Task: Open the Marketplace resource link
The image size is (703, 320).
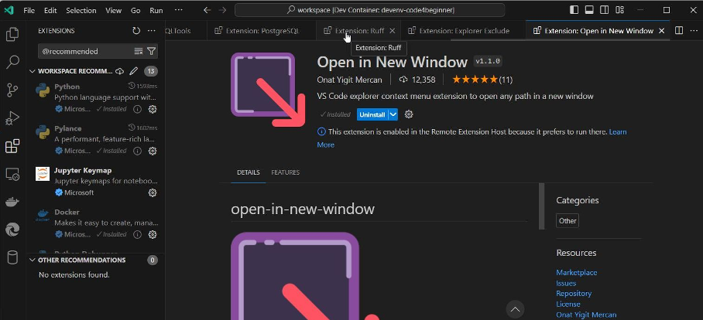Action: pyautogui.click(x=577, y=273)
